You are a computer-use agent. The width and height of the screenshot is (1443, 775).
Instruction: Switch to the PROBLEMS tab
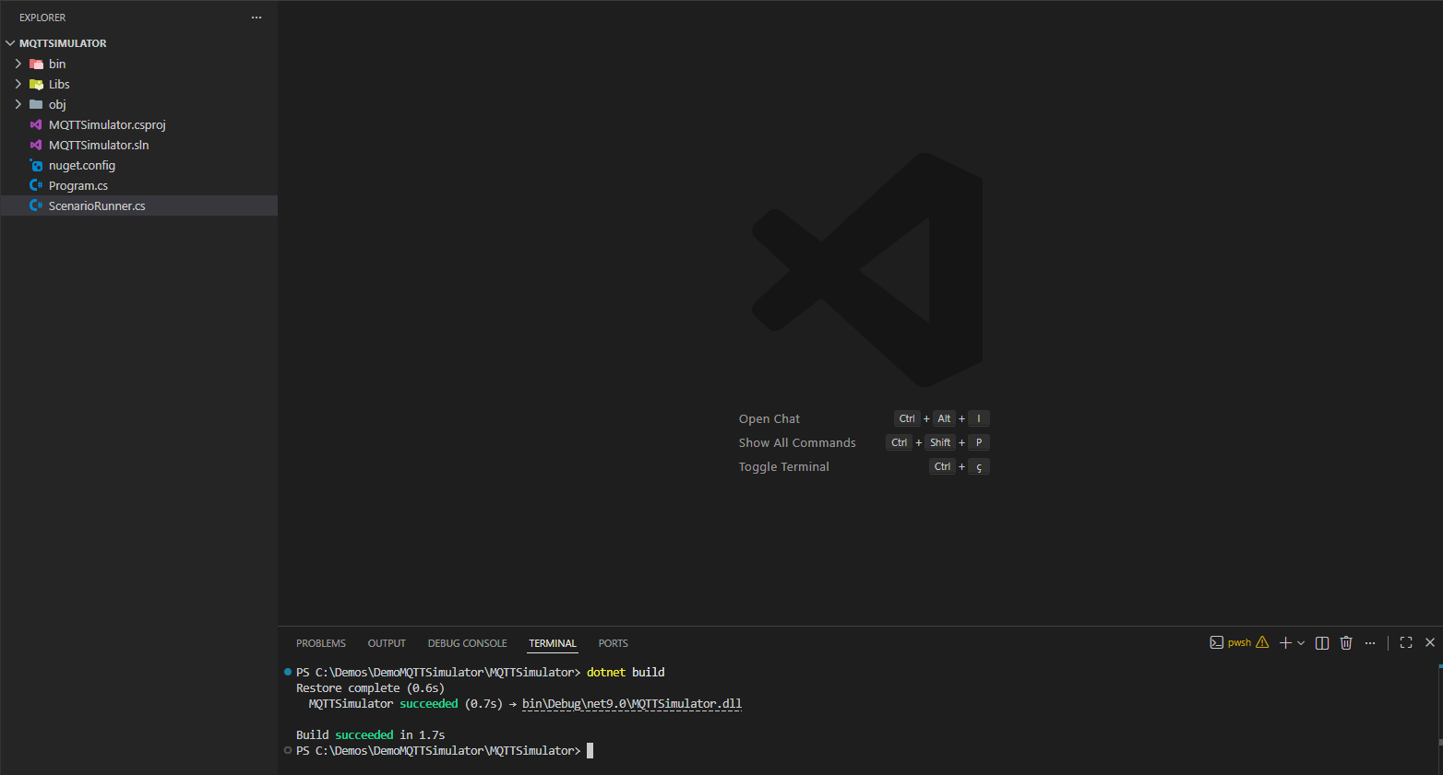(320, 643)
